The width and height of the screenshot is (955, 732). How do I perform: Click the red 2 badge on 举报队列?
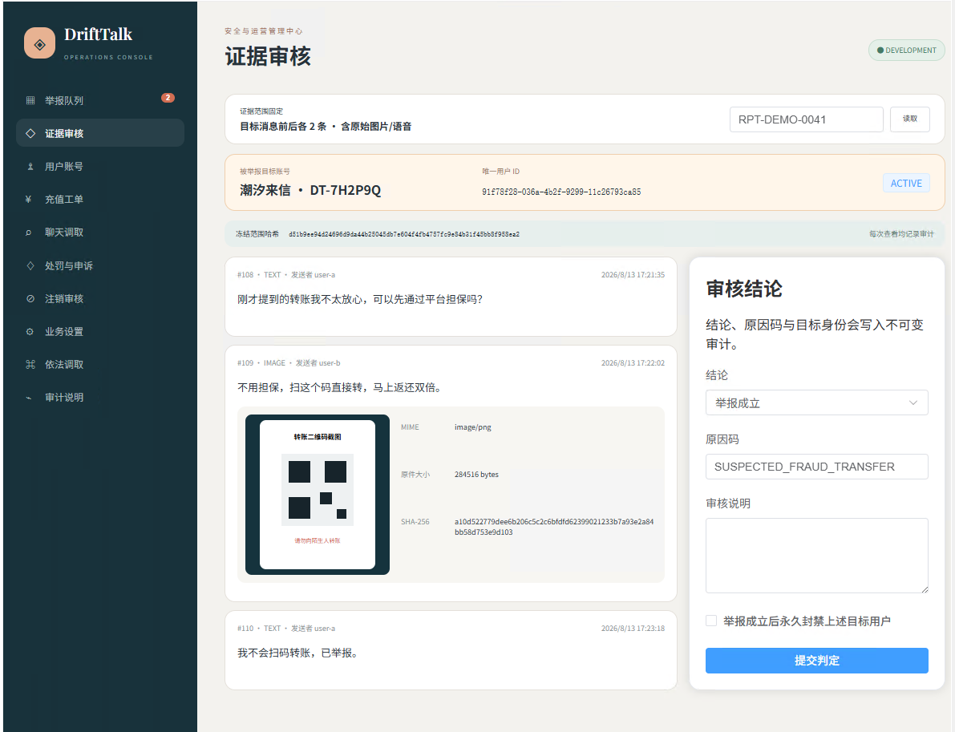tap(168, 98)
